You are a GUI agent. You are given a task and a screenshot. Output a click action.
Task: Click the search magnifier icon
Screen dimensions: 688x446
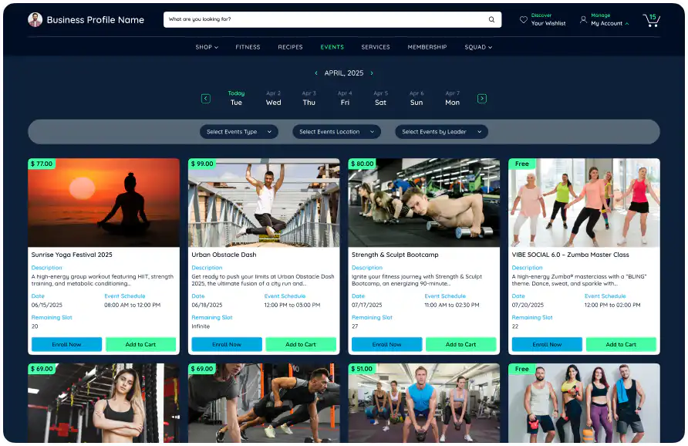(491, 19)
